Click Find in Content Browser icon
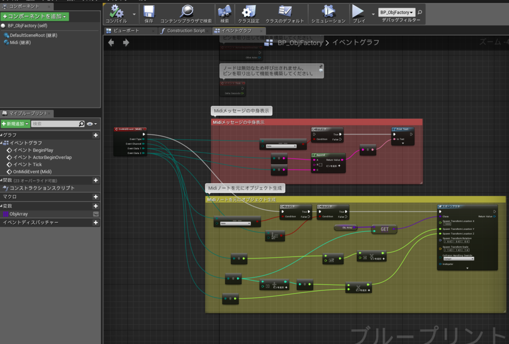This screenshot has height=344, width=509. [186, 12]
